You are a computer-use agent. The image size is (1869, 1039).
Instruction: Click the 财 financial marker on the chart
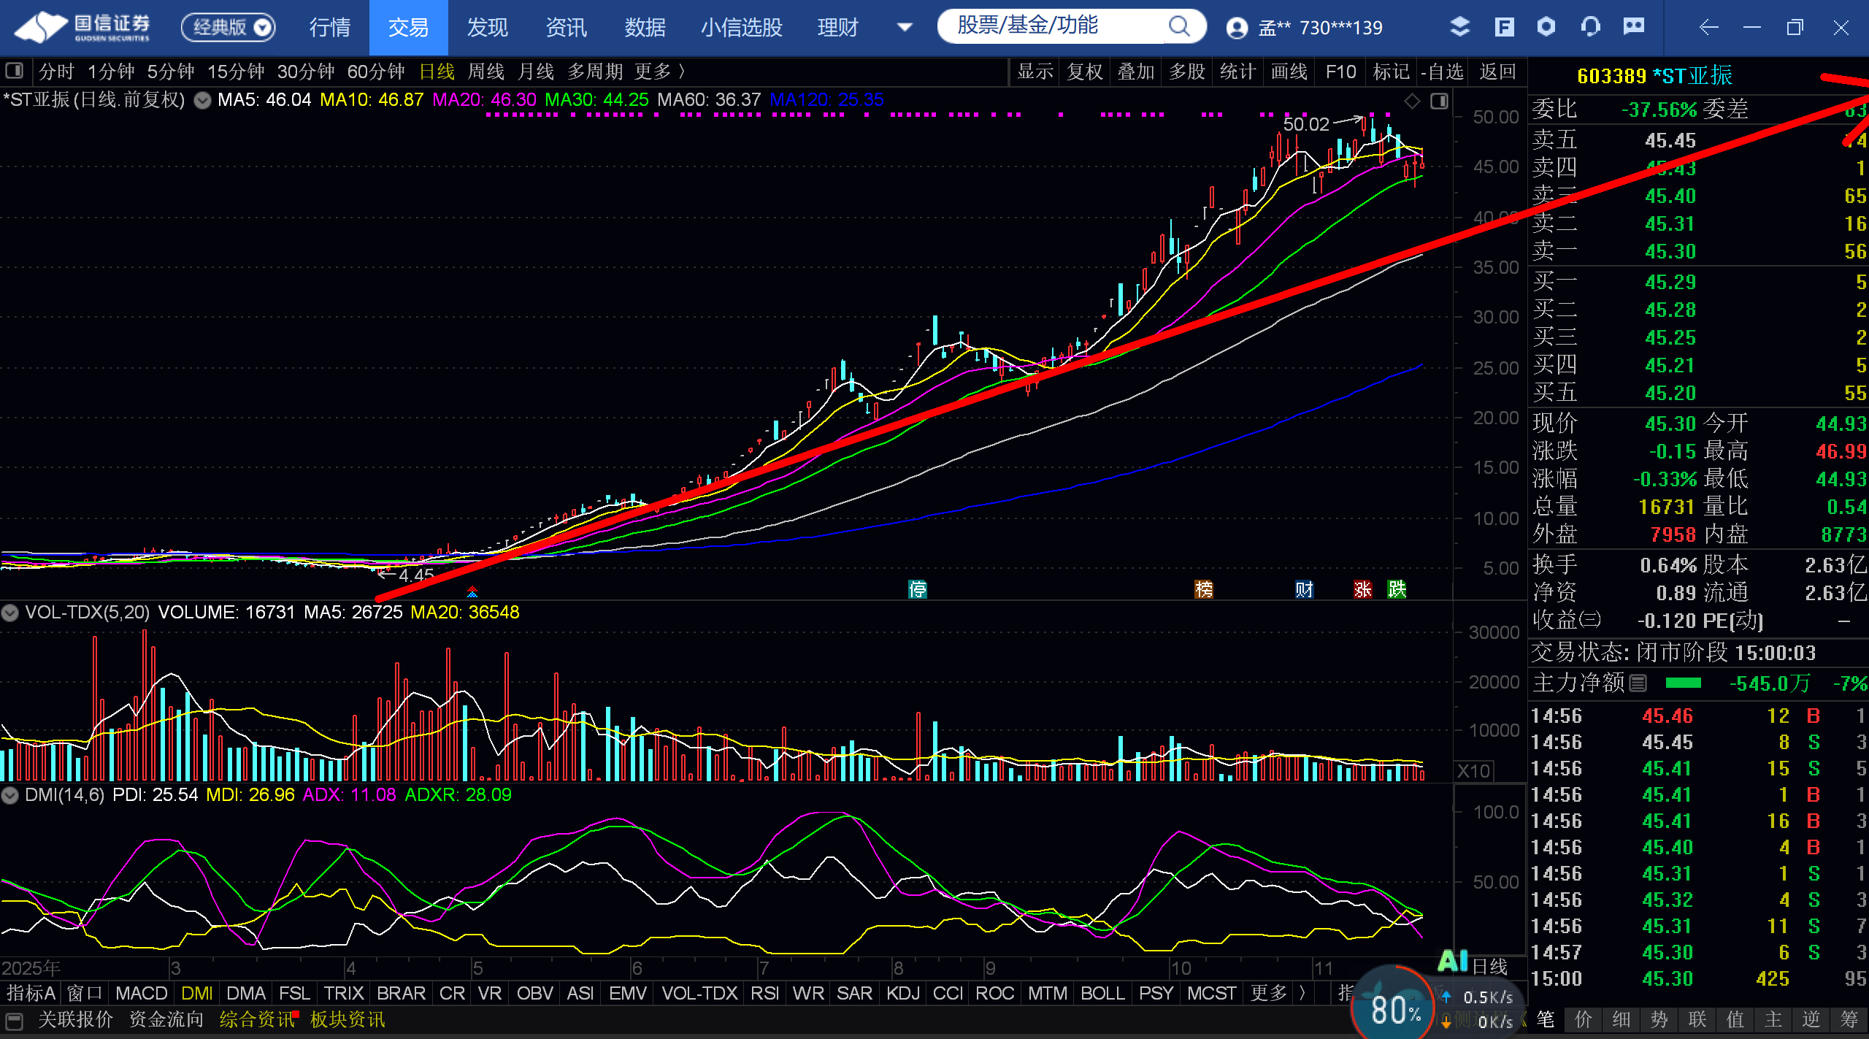(x=1304, y=589)
